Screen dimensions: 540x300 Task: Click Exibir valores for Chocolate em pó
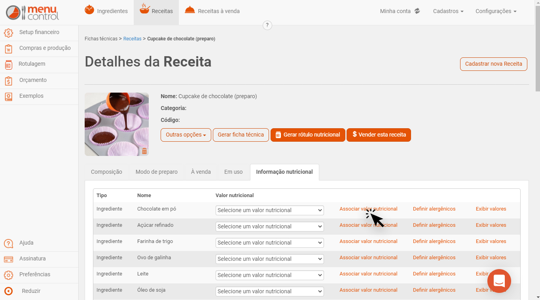coord(491,209)
